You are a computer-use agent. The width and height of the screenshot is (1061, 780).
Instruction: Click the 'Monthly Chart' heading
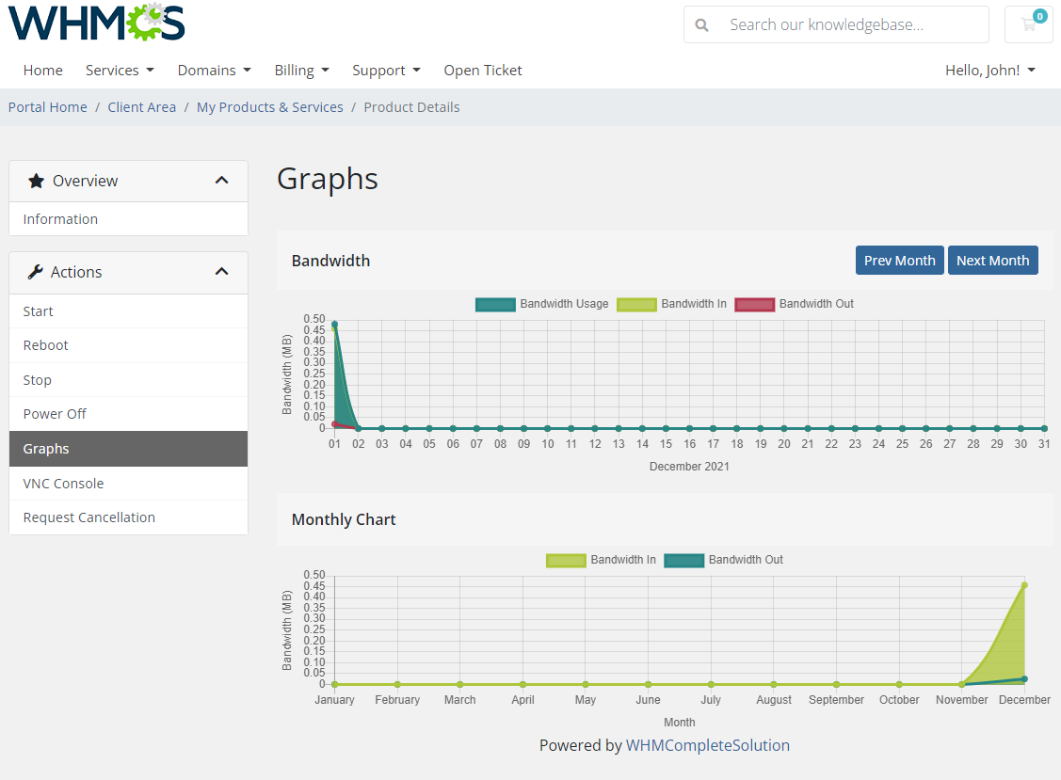click(344, 519)
